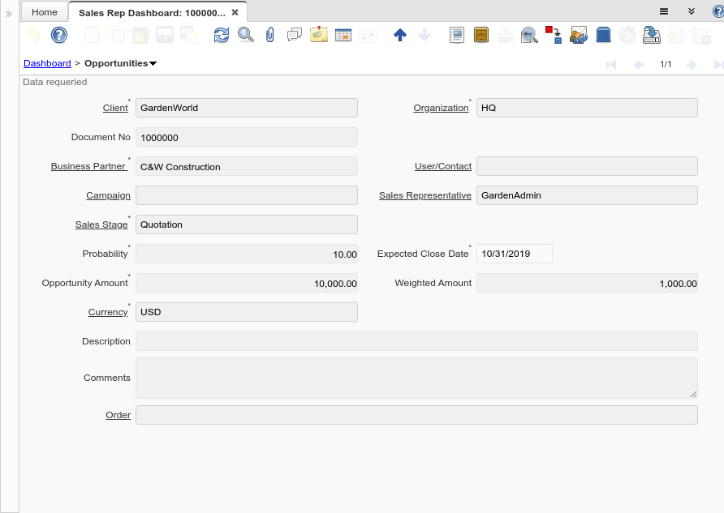This screenshot has height=513, width=724.
Task: Open the Help icon in toolbar
Action: click(x=59, y=35)
